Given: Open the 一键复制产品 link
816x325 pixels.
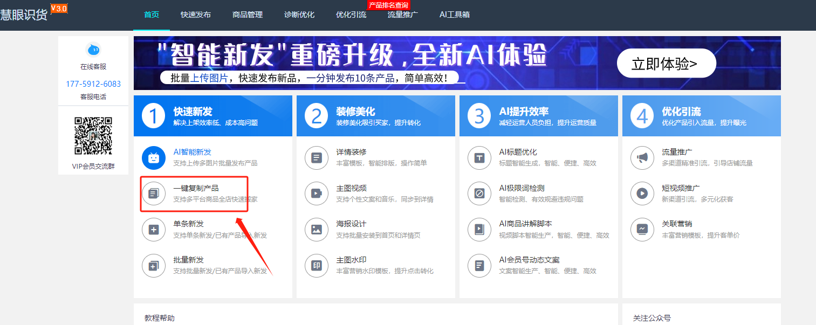Looking at the screenshot, I should pos(196,188).
